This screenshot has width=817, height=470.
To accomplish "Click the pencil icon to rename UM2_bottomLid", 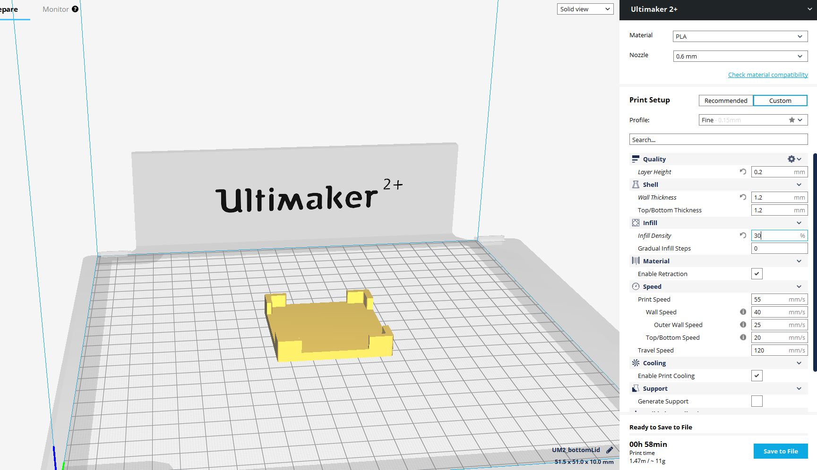I will 610,450.
